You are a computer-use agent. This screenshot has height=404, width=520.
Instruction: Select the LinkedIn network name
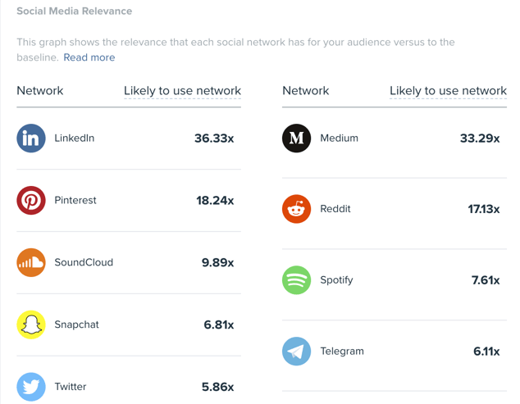pyautogui.click(x=75, y=138)
